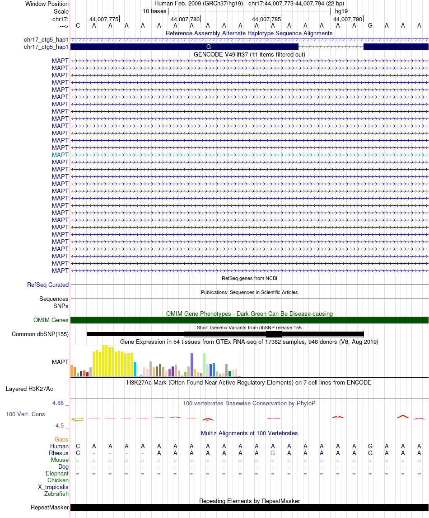429x518 pixels.
Task: Open Short Genetic Variants from dbSNP release 155
Action: click(x=249, y=328)
